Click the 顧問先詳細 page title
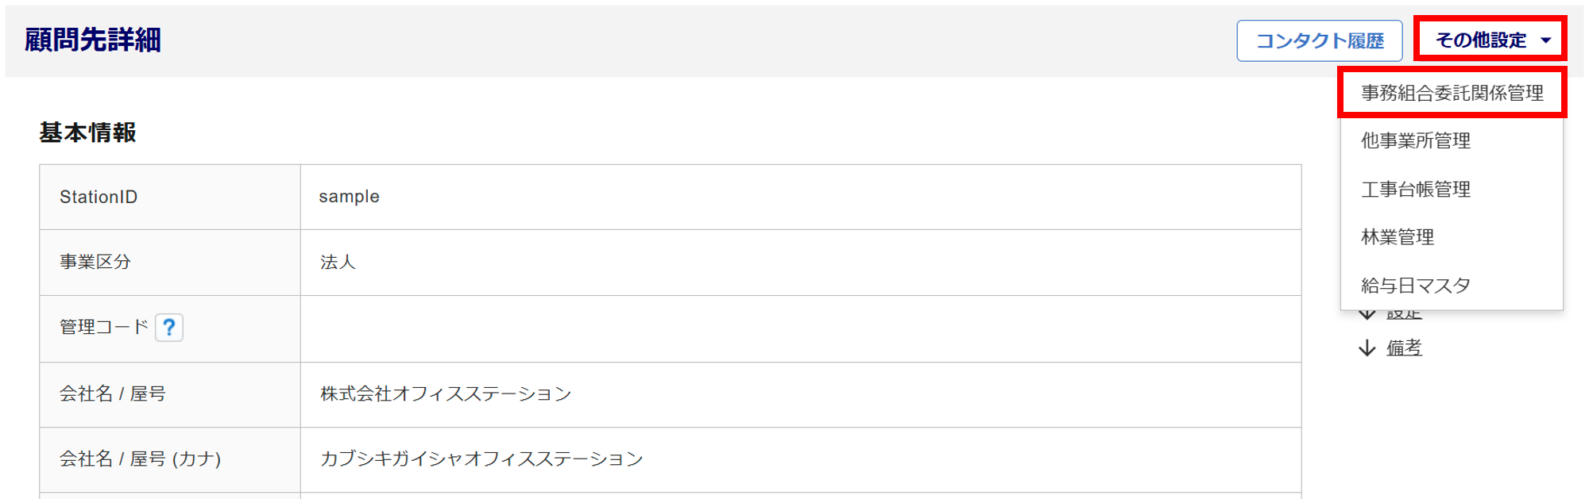 point(93,40)
